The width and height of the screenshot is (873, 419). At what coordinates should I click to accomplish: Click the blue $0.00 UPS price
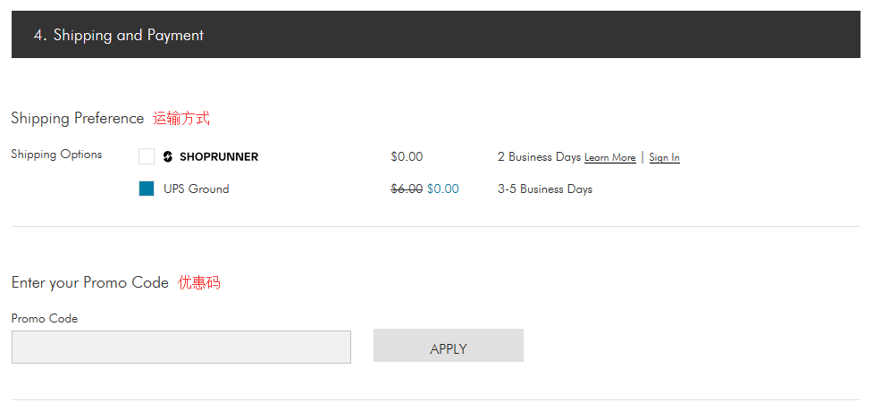click(x=443, y=189)
